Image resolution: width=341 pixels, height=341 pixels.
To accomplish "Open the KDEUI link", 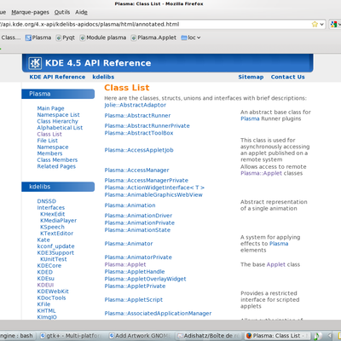I will [x=45, y=285].
